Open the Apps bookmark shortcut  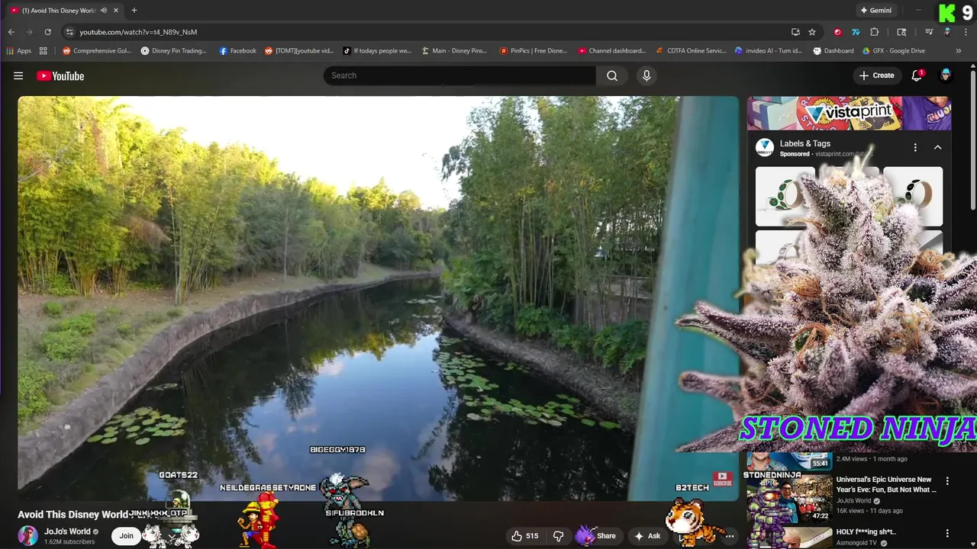pos(19,51)
